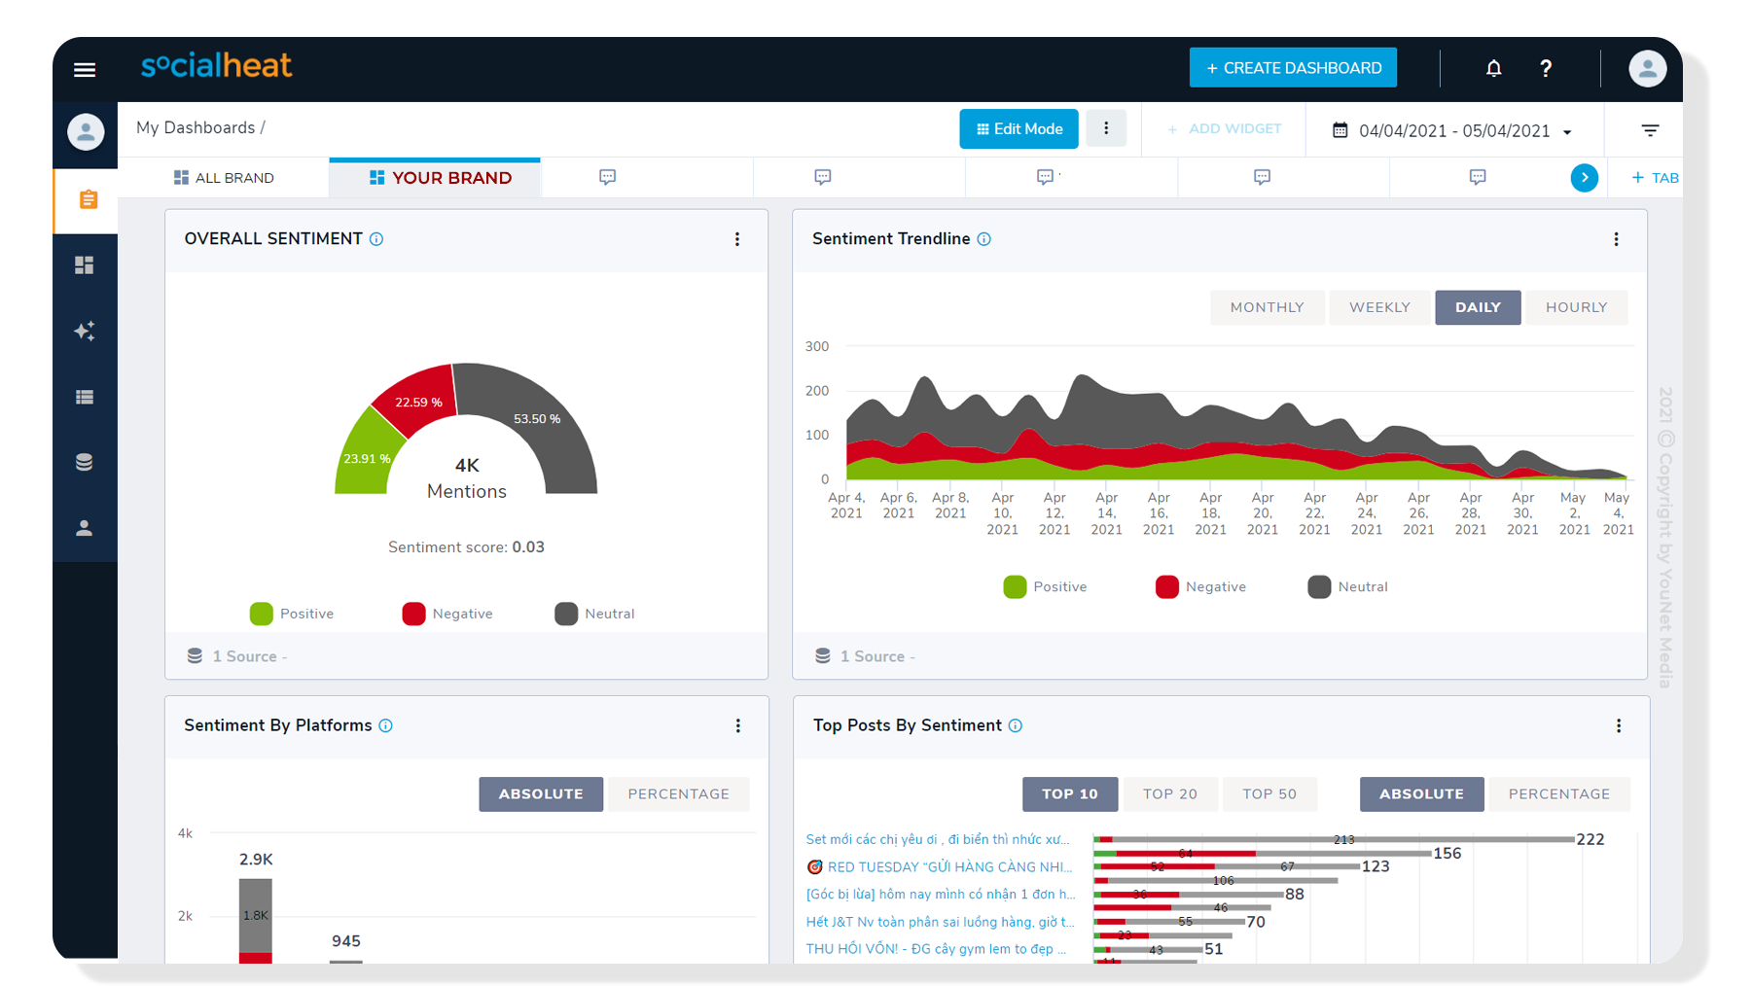Switch to ALL BRAND tab
This screenshot has height=986, width=1751.
point(224,178)
